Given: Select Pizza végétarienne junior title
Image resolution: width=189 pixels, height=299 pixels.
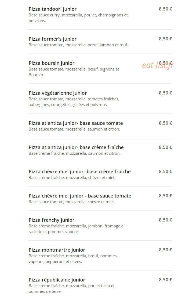Looking at the screenshot, I should 58,93.
